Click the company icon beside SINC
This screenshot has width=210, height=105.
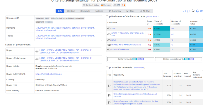(x=109, y=29)
